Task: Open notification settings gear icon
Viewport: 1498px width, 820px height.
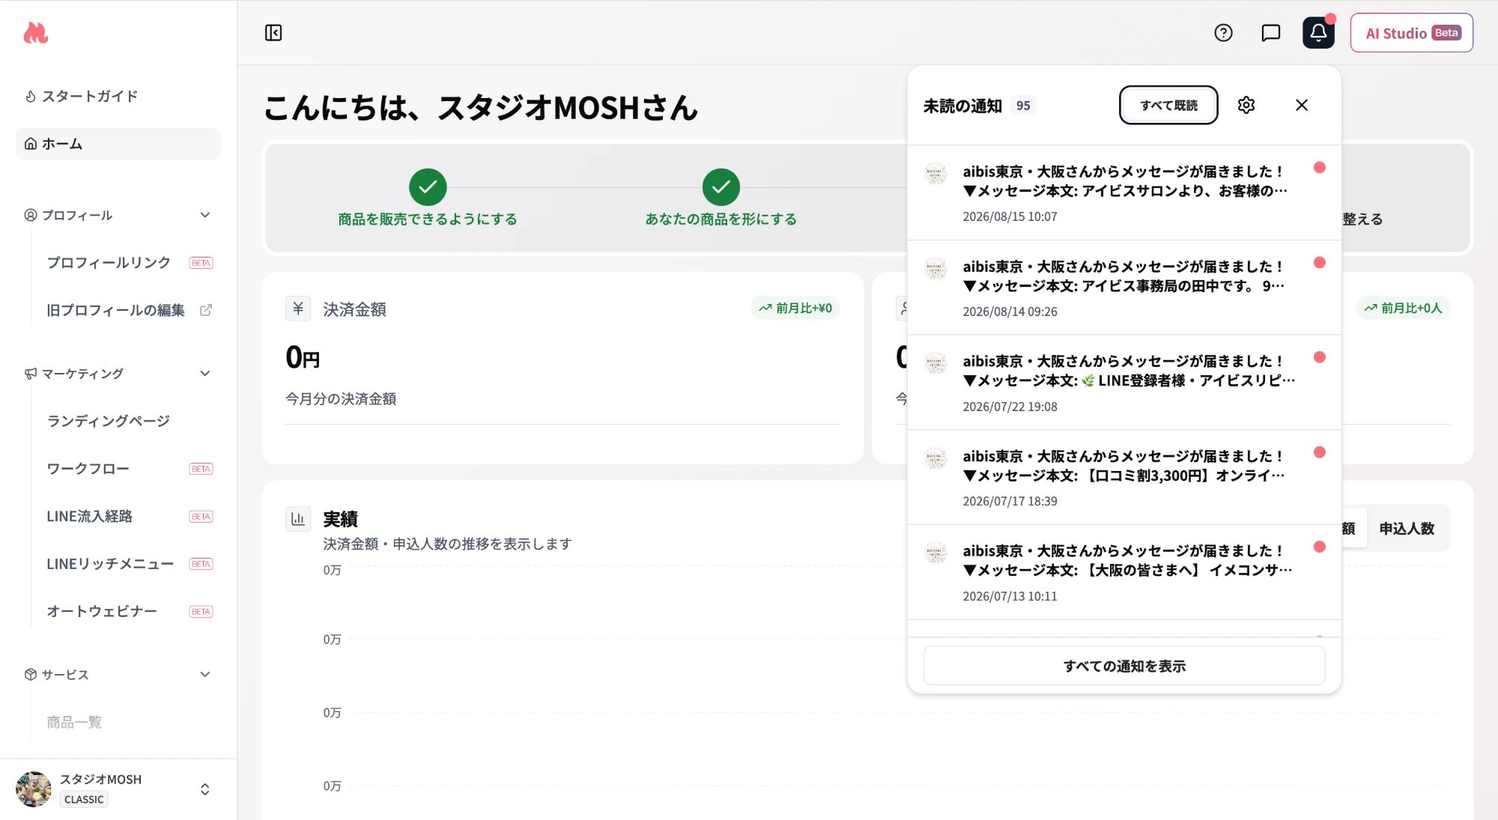Action: [1246, 106]
